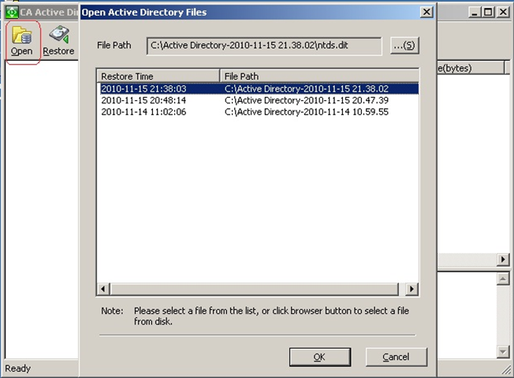Browse for file with the ...(S) button

405,45
